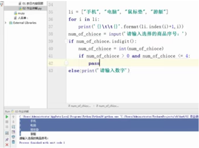Click the Print icon in Run console
Viewport: 199px width, 148px height.
(x=13, y=137)
